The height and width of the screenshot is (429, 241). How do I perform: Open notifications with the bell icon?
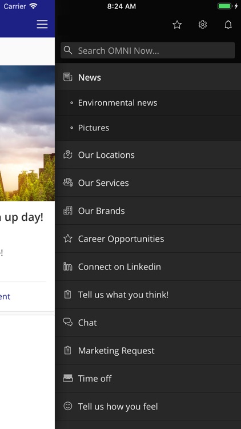click(228, 25)
